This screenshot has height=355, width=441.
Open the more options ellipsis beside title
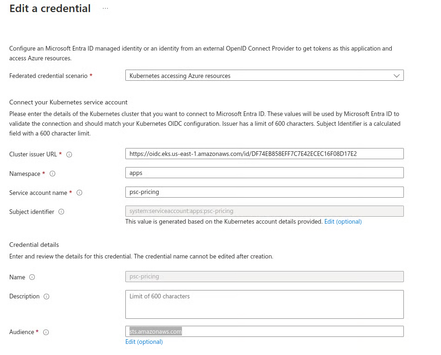[x=105, y=9]
